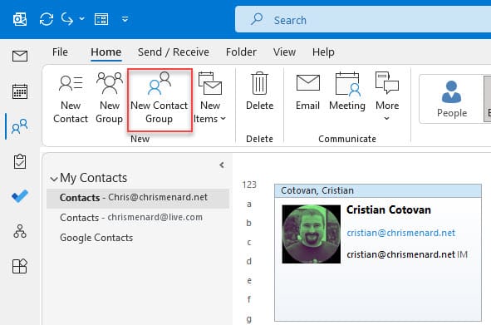This screenshot has height=325, width=491.
Task: Jump to letter d in the index
Action: click(x=249, y=261)
